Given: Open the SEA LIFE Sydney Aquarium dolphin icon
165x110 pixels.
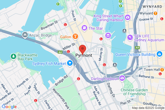Looking at the screenshot, I should (130, 38).
